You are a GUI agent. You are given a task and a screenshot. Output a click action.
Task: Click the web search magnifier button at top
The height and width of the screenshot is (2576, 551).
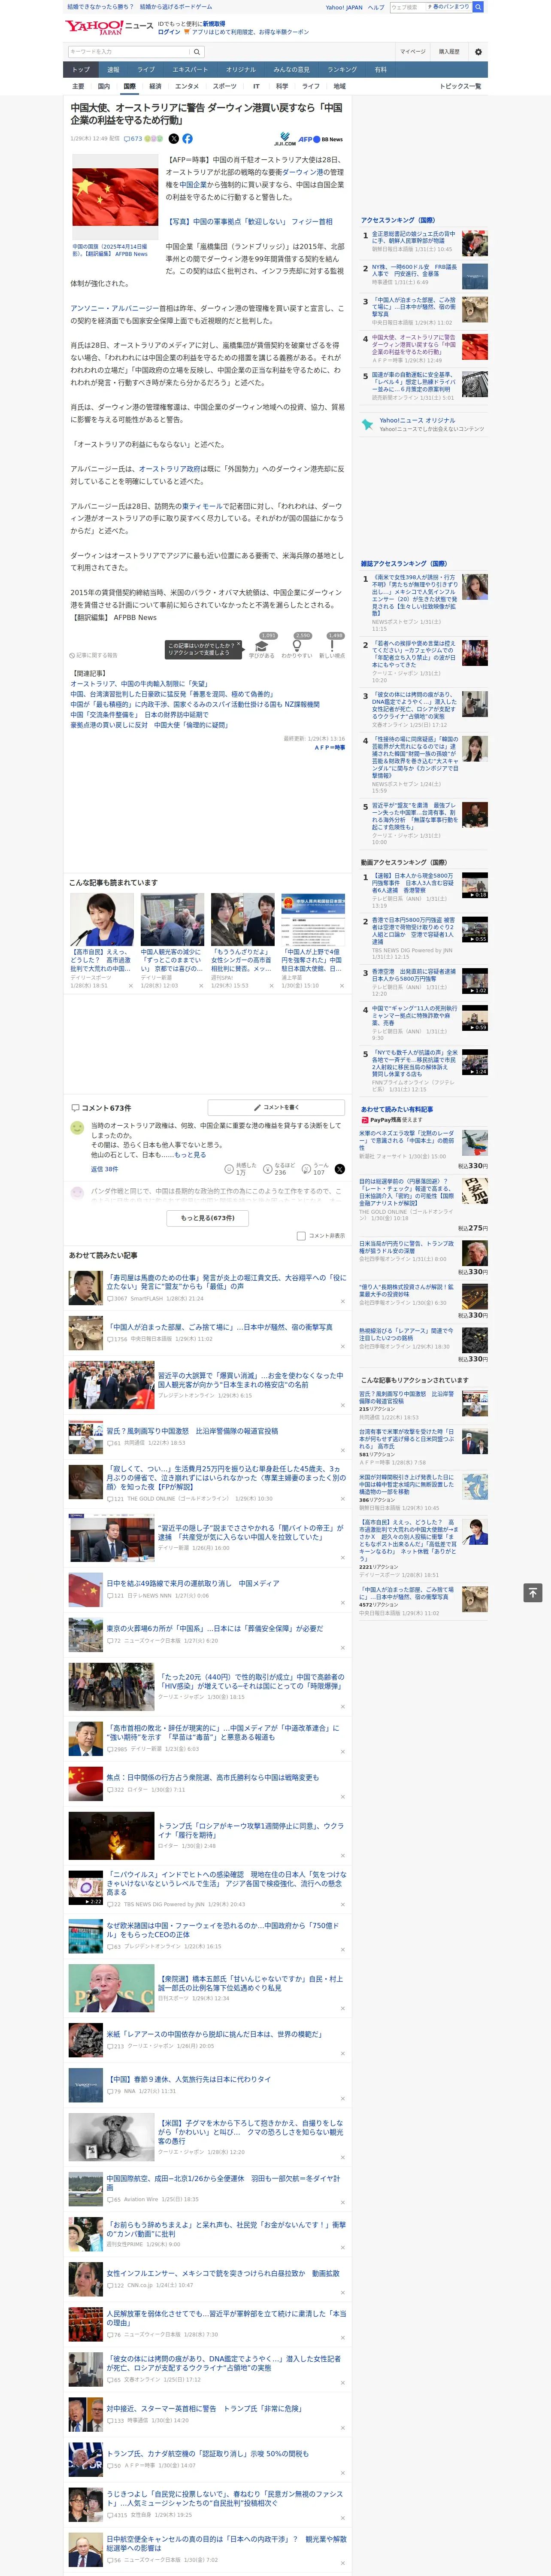click(478, 7)
